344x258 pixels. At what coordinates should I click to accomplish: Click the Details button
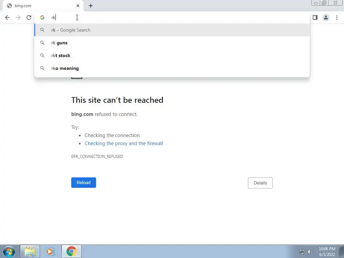tap(260, 183)
